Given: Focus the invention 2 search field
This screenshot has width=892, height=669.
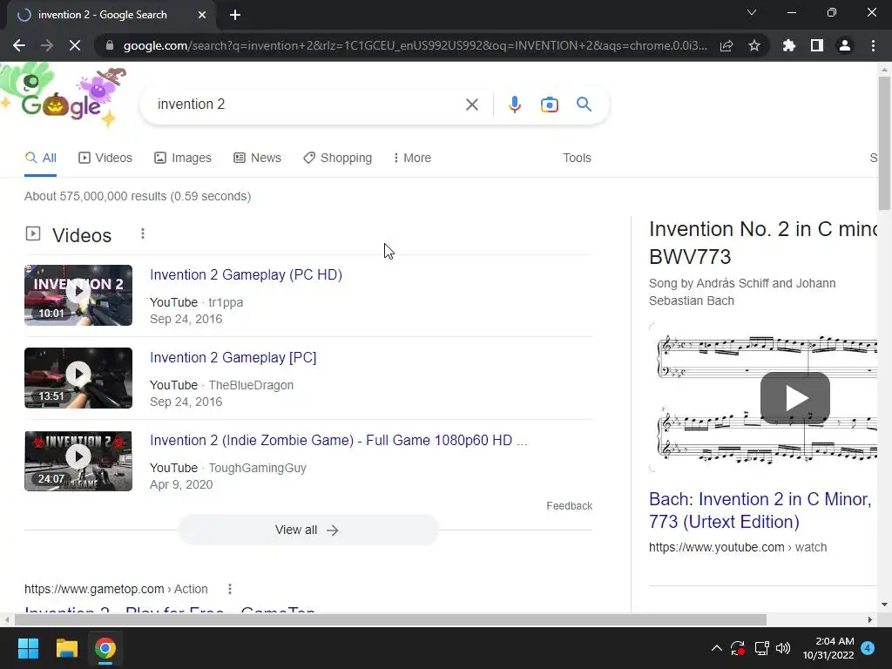Looking at the screenshot, I should click(x=304, y=105).
